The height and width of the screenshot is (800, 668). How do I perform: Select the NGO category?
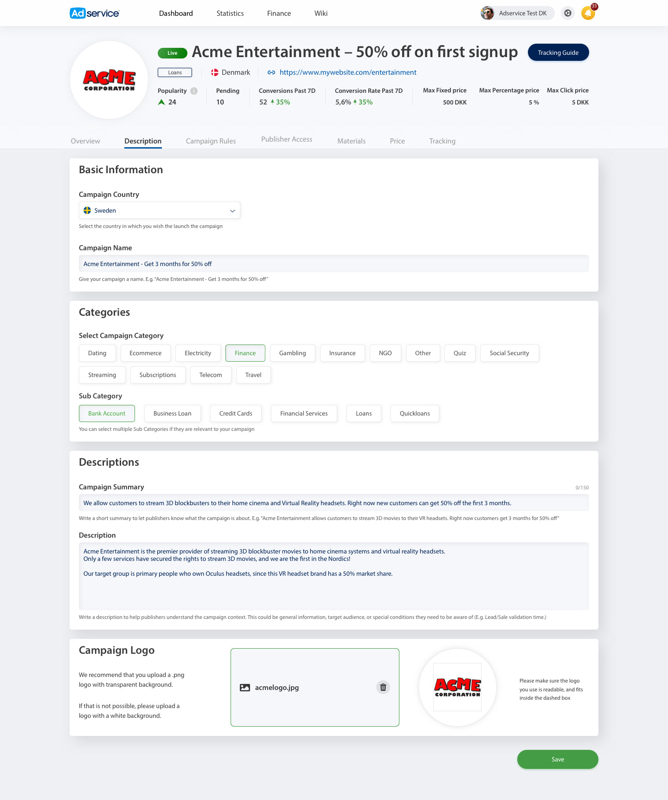[x=385, y=353]
